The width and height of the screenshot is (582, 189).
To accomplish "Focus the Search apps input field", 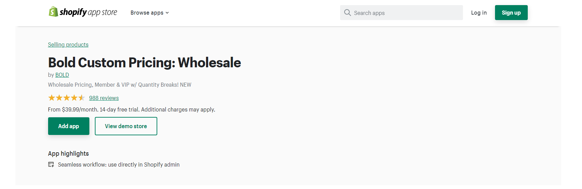I will tap(401, 13).
